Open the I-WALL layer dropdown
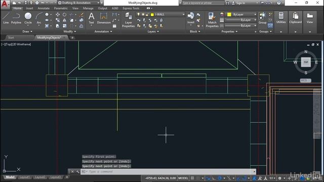 183,15
